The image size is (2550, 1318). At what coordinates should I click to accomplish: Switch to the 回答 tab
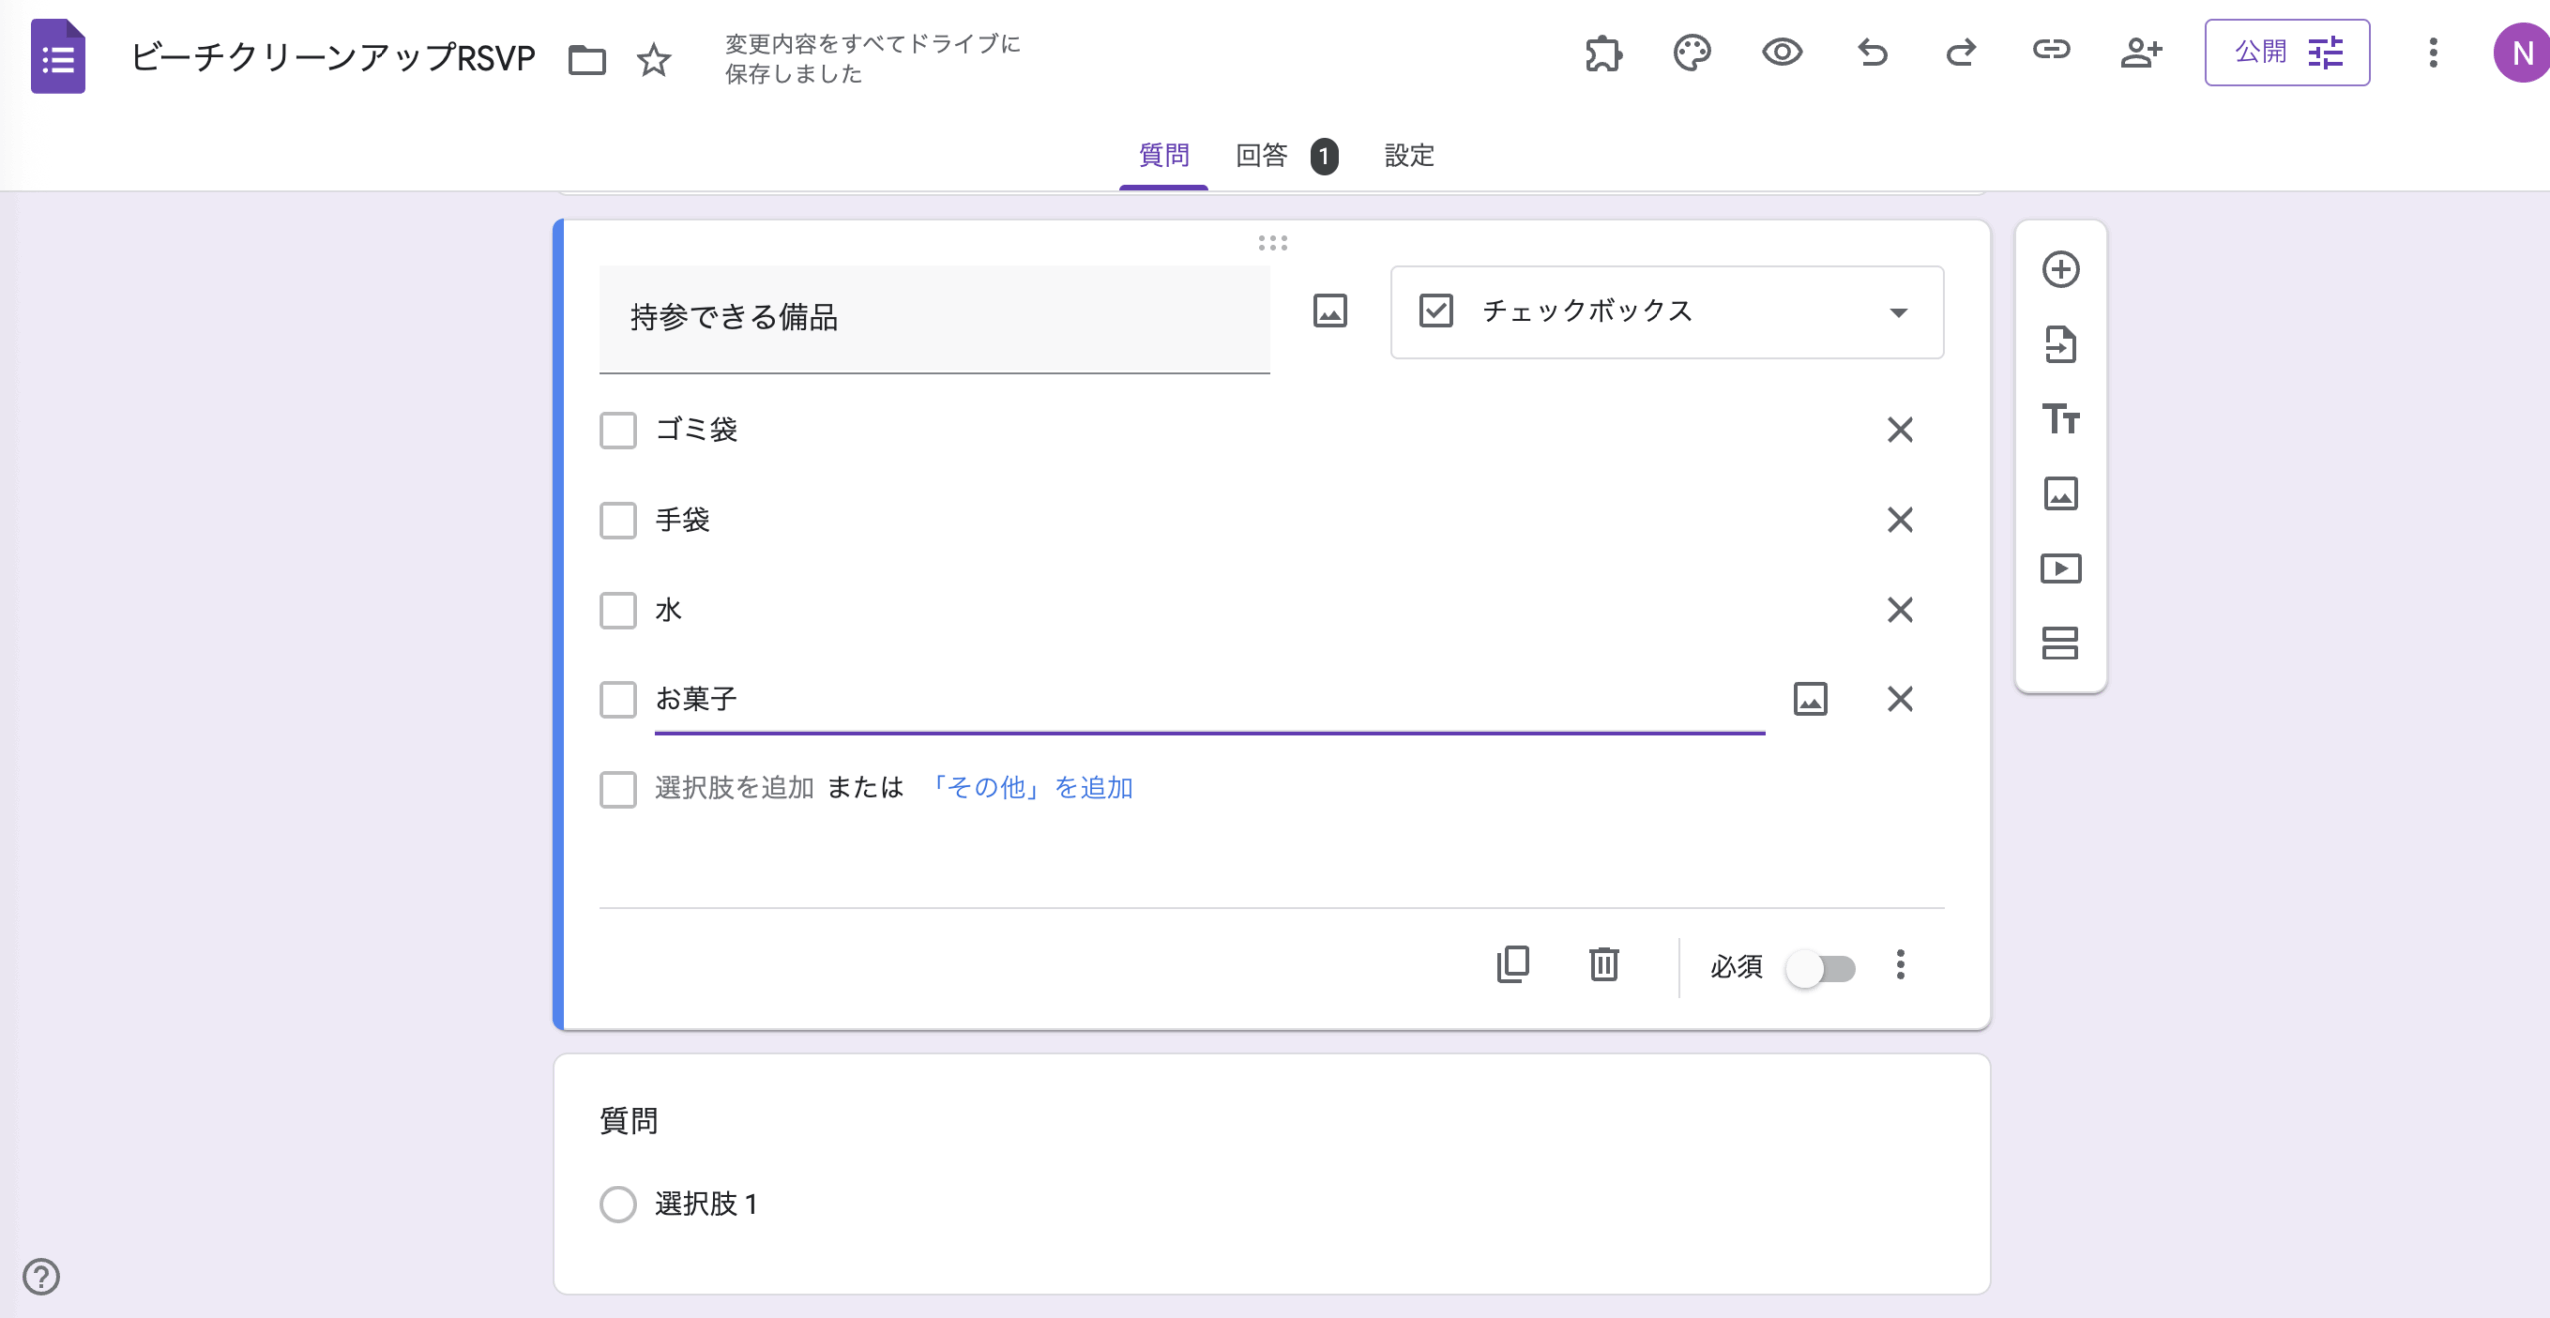click(x=1262, y=156)
